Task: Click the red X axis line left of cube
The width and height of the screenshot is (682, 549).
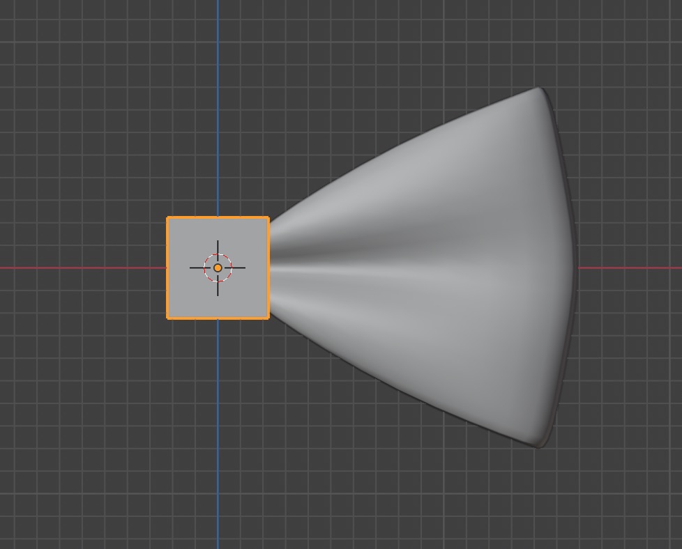Action: [x=84, y=268]
